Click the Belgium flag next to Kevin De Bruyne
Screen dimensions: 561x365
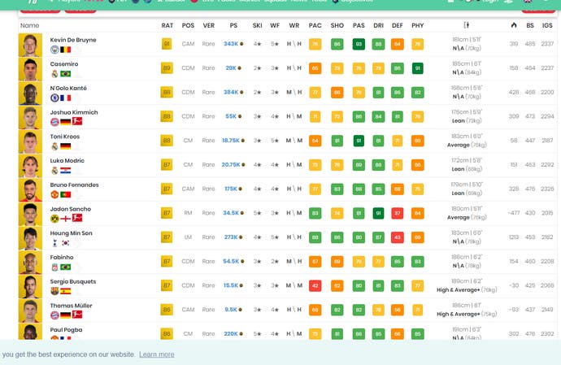click(66, 50)
